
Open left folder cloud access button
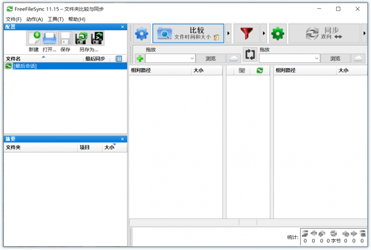[x=233, y=58]
